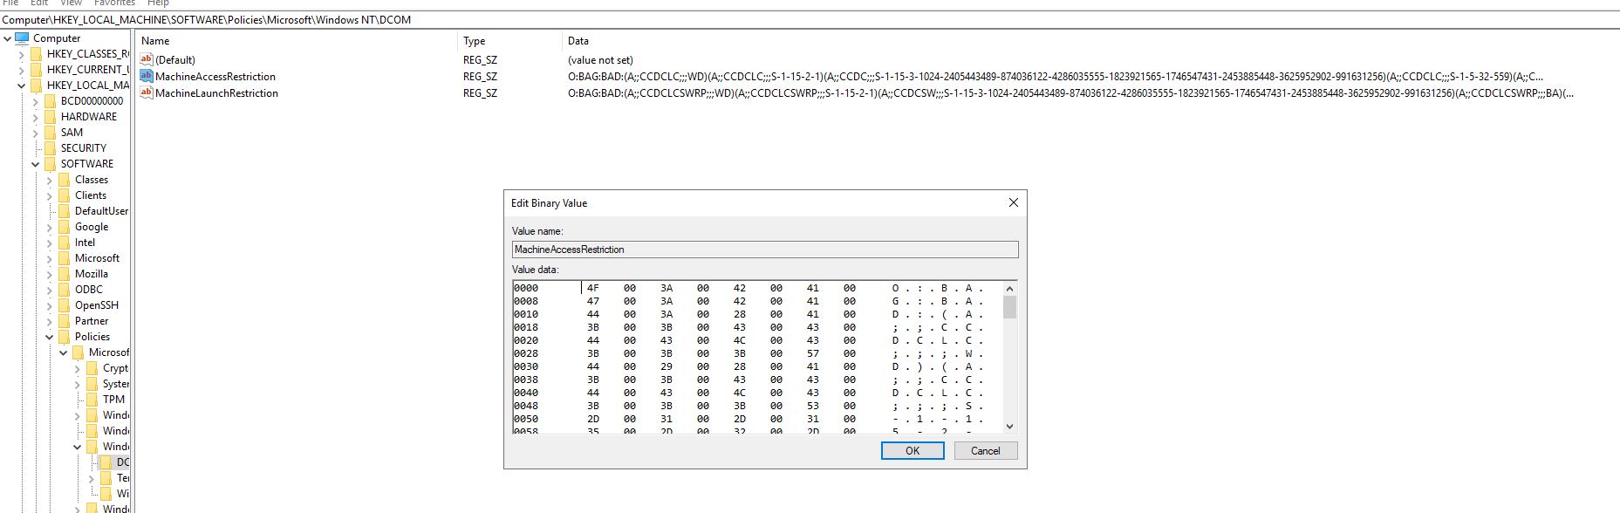Click the Partner folder icon
Image resolution: width=1620 pixels, height=513 pixels.
(64, 320)
